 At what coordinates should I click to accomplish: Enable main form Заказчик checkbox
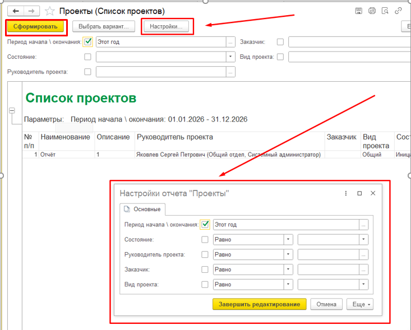point(280,42)
